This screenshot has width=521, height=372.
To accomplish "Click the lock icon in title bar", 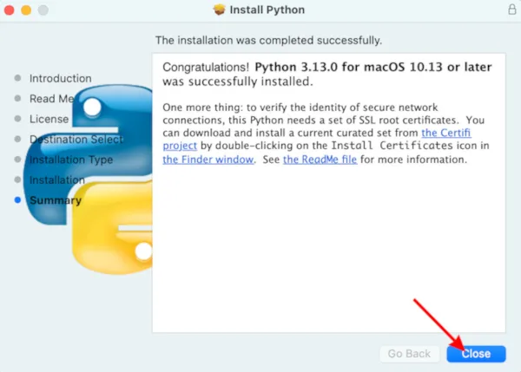I will coord(512,10).
